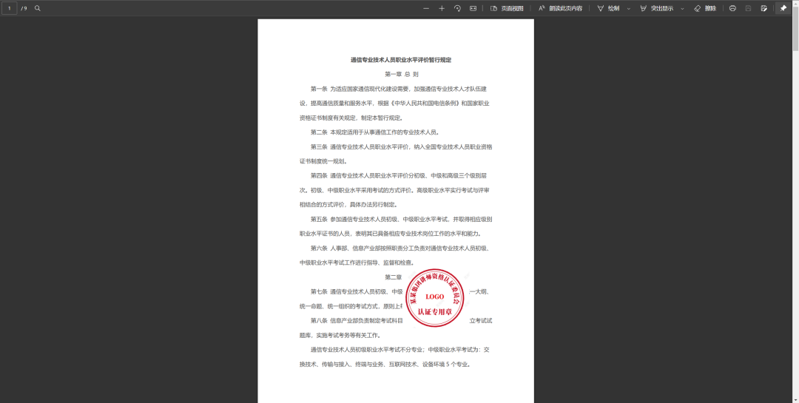Rotate the PDF page

(457, 8)
